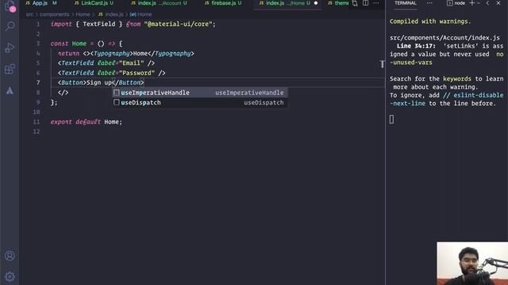Click the Typography opening tag

click(x=112, y=54)
